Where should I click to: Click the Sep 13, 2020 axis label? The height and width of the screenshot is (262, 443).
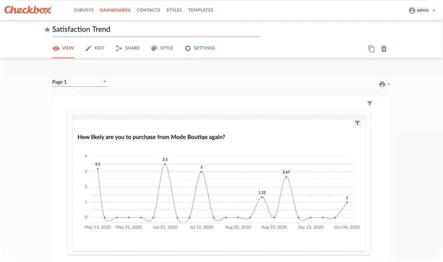pos(311,227)
